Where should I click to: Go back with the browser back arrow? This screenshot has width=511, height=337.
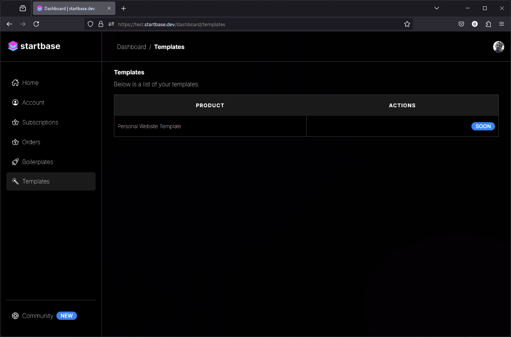[x=9, y=24]
